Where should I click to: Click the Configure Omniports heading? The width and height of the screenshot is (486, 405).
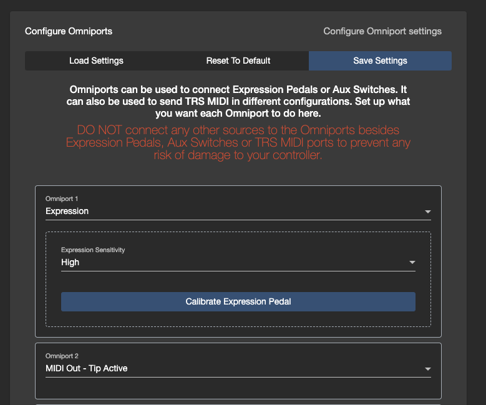click(x=69, y=31)
